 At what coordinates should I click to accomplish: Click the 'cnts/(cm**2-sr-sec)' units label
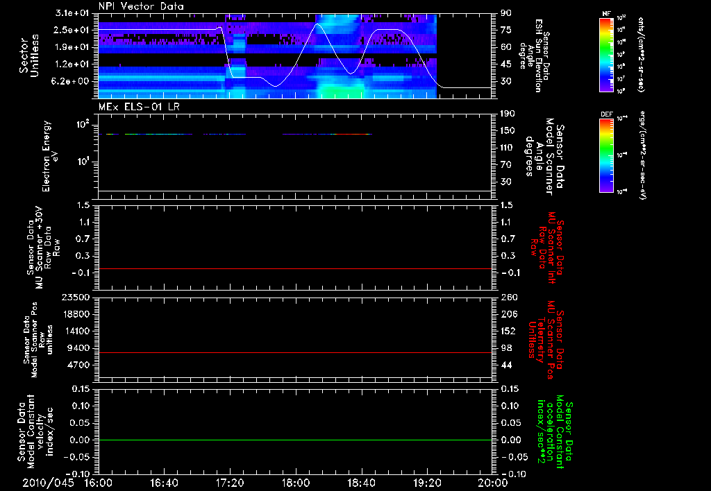[x=641, y=55]
